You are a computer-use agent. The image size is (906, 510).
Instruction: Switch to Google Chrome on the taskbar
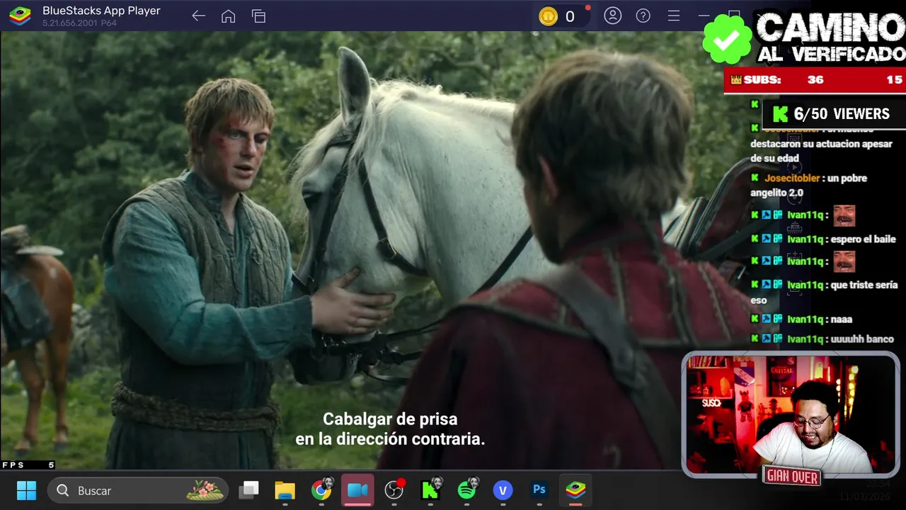click(x=321, y=490)
